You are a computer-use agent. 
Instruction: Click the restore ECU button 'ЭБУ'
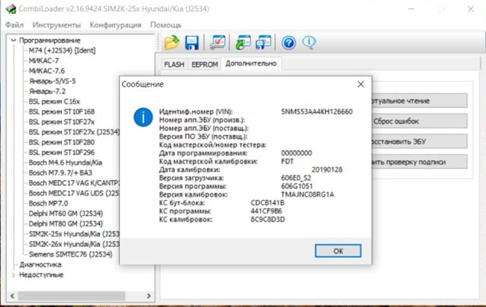(419, 142)
